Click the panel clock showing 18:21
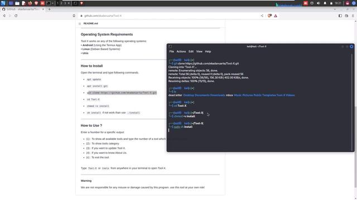Screen dimensions: 357x200 [338, 3]
